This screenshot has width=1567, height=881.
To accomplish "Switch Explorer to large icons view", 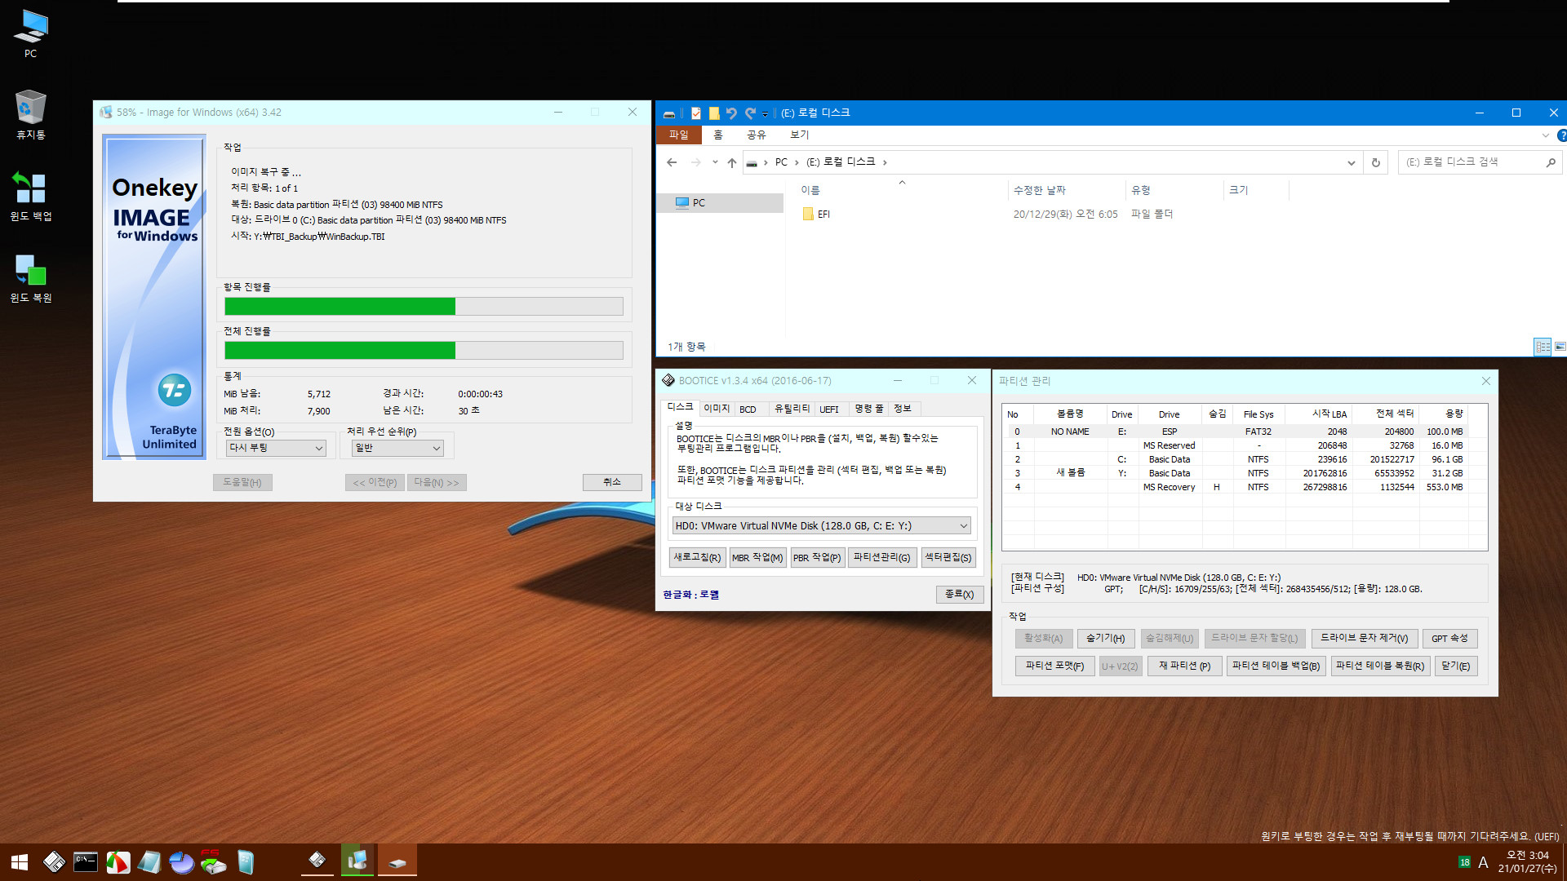I will click(1560, 347).
